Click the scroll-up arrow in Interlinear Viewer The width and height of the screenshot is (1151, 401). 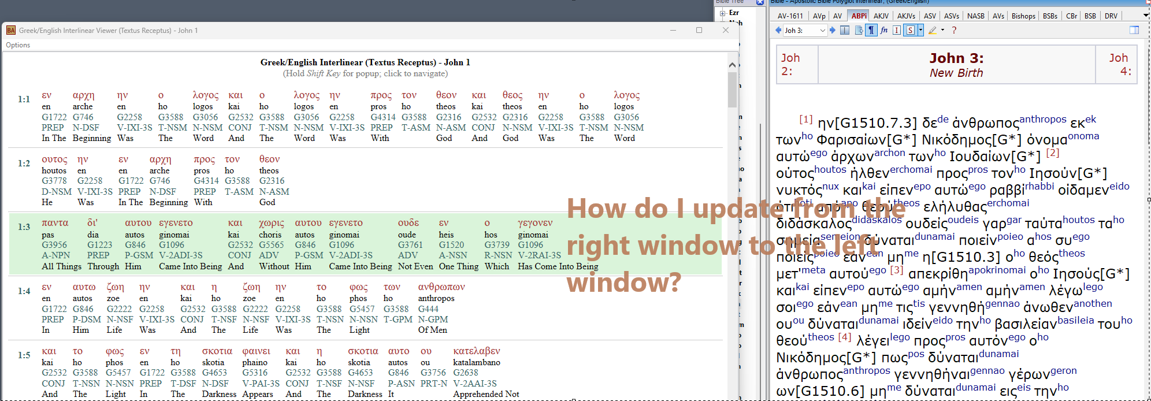[x=732, y=65]
